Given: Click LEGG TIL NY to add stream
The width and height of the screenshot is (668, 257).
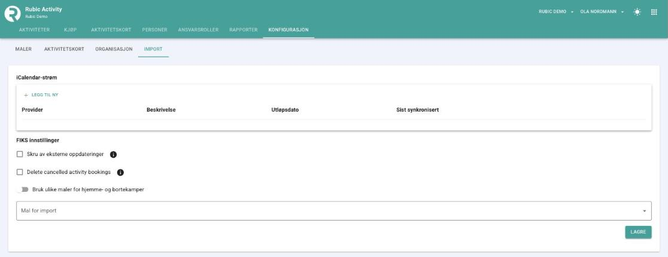Looking at the screenshot, I should pos(41,95).
